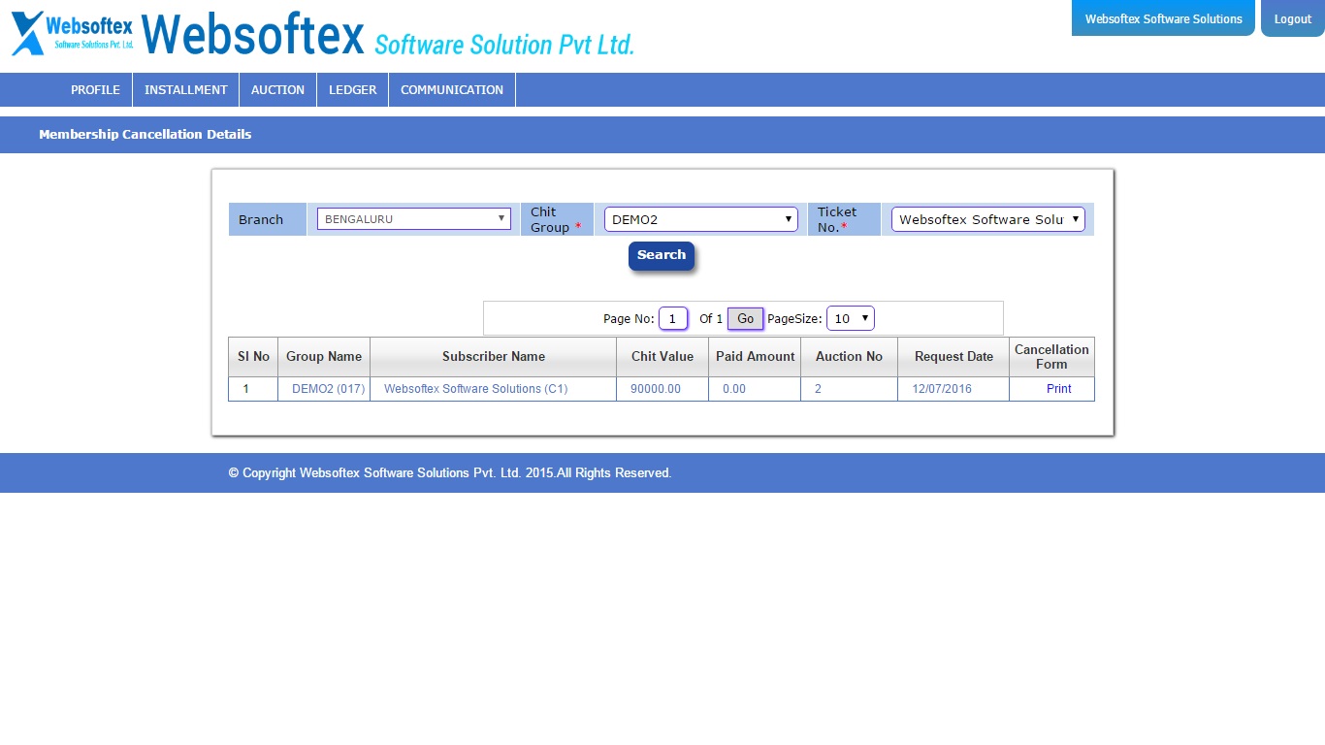This screenshot has height=745, width=1325.
Task: Log out using the Logout button
Action: click(1293, 18)
